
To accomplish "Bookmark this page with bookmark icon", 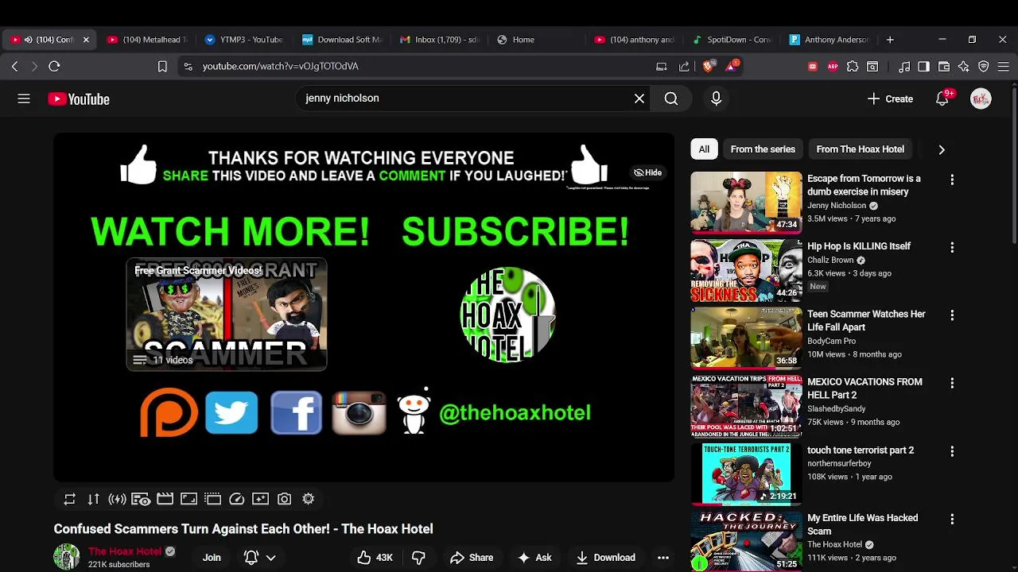I will (x=162, y=67).
